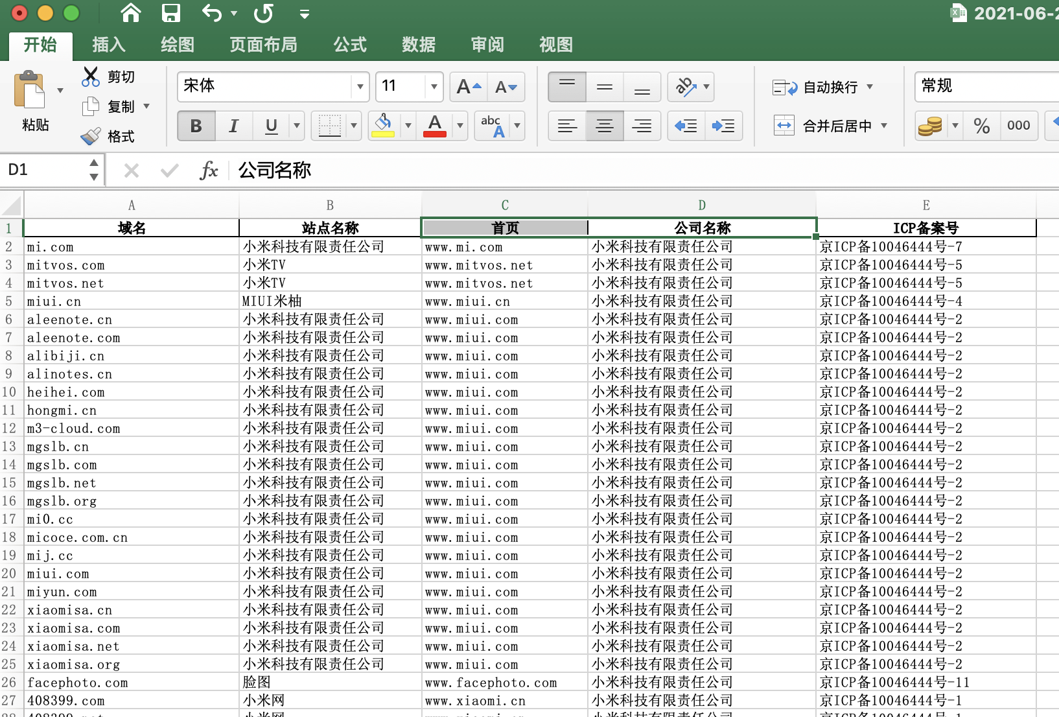Viewport: 1059px width, 717px height.
Task: Select the Format painter brush
Action: (x=91, y=136)
